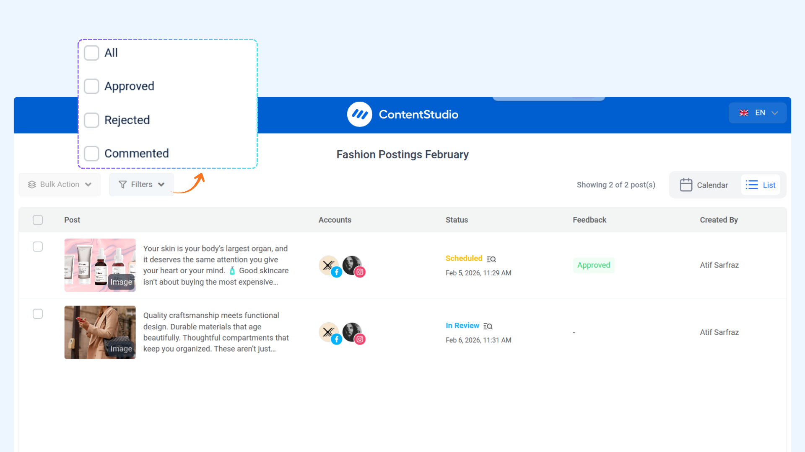Image resolution: width=805 pixels, height=452 pixels.
Task: Switch to Calendar view
Action: [704, 185]
